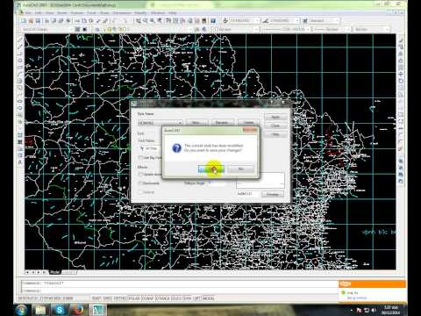The image size is (421, 316).
Task: Click the Pan realtime toolbar icon
Action: point(139,21)
